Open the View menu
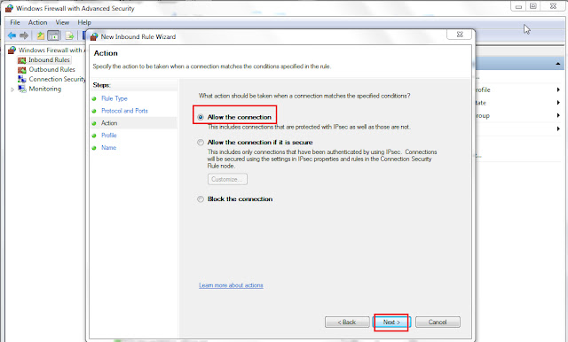 tap(62, 22)
